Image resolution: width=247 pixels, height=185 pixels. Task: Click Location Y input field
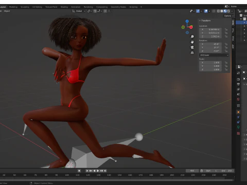[x=210, y=33]
